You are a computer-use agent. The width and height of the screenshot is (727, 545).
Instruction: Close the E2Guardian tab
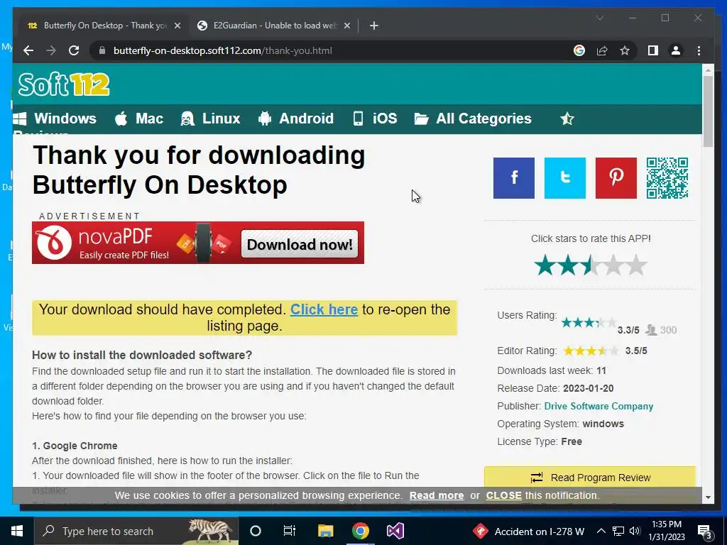click(346, 26)
